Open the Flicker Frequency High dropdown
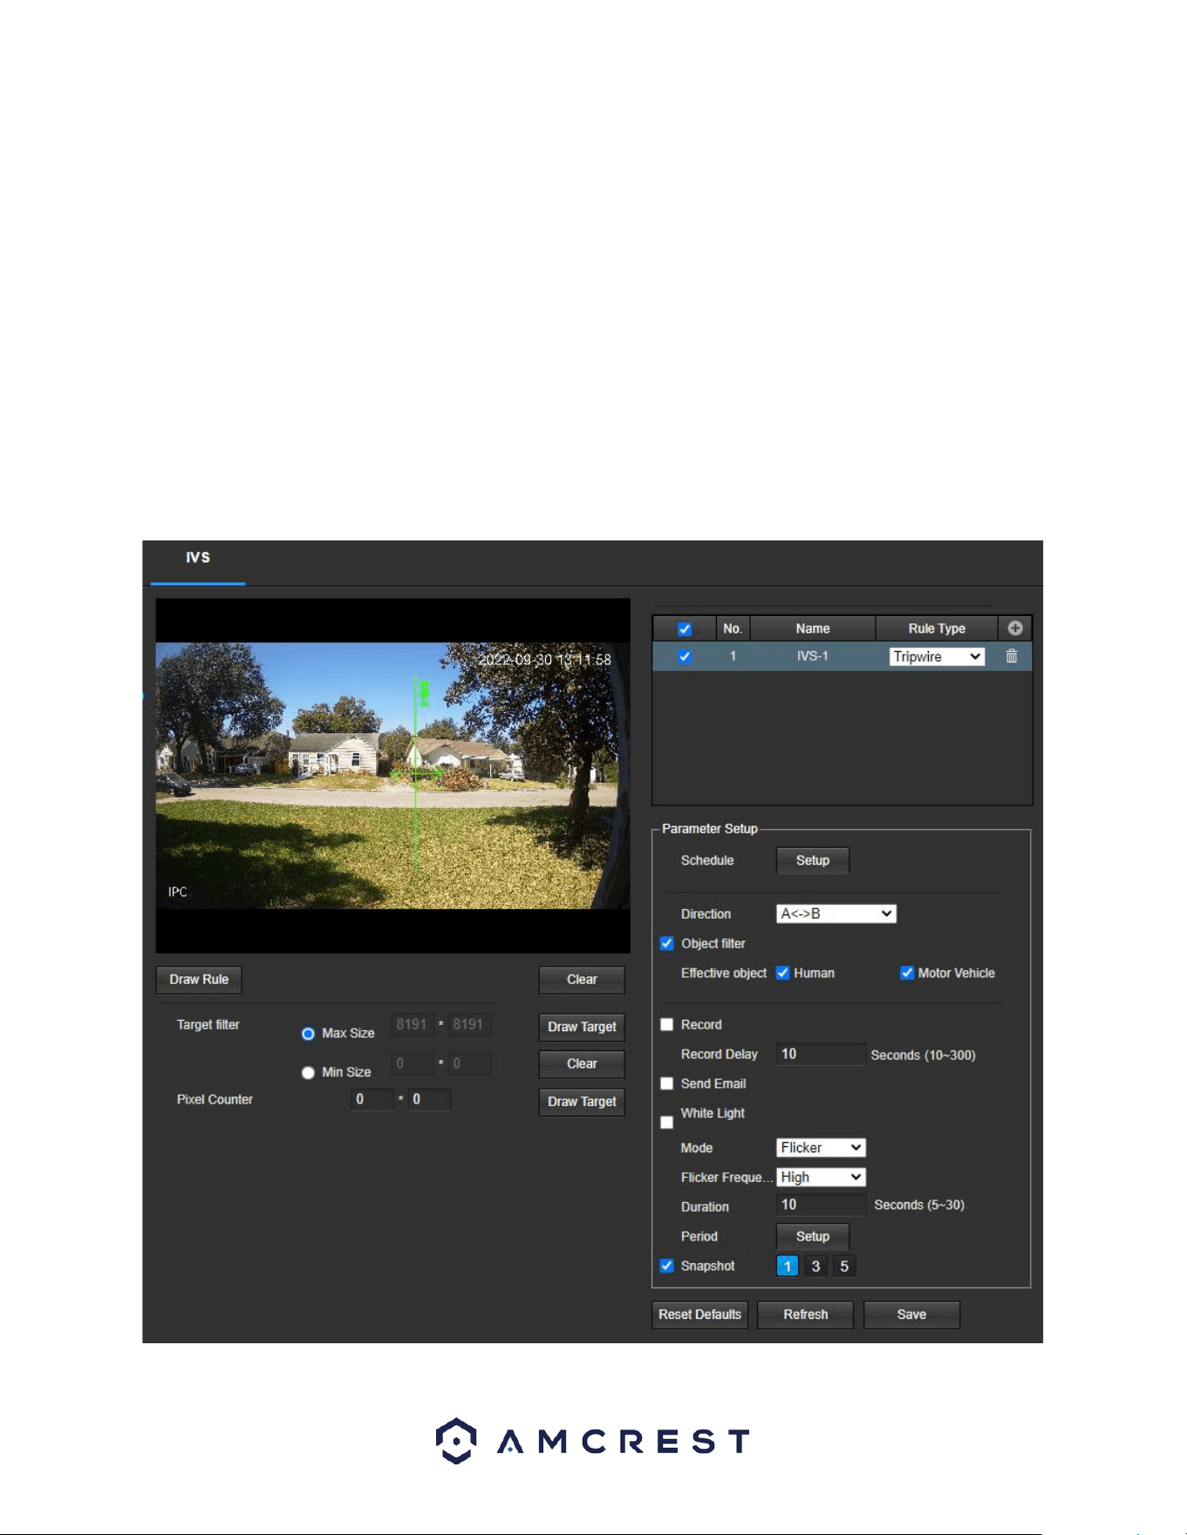 [821, 1177]
